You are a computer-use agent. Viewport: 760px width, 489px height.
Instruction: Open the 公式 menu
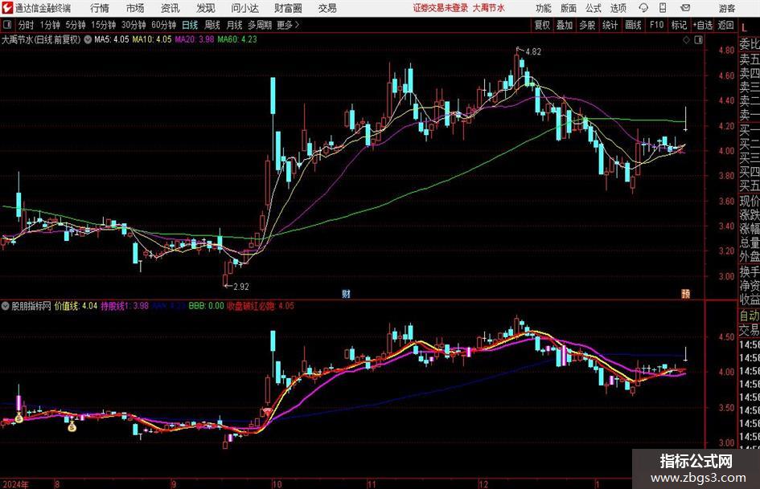[594, 8]
